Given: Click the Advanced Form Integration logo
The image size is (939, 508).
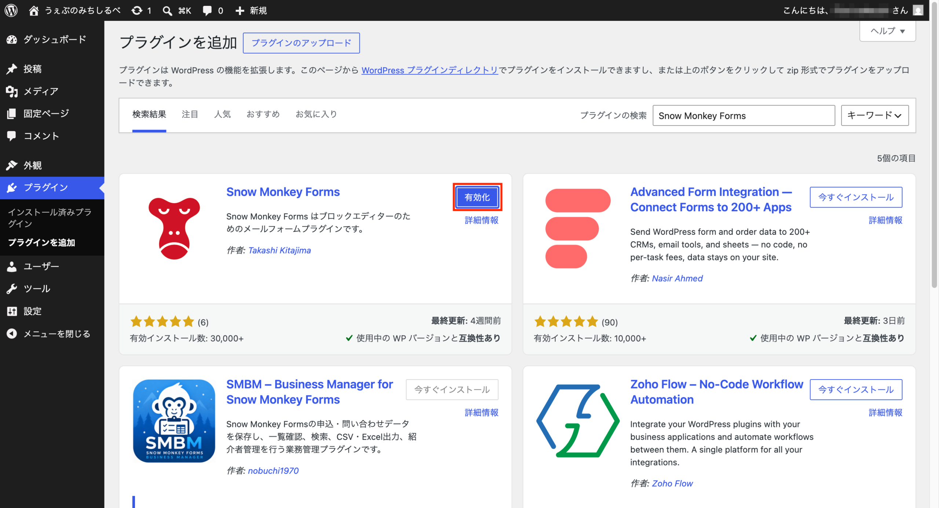Looking at the screenshot, I should (578, 228).
